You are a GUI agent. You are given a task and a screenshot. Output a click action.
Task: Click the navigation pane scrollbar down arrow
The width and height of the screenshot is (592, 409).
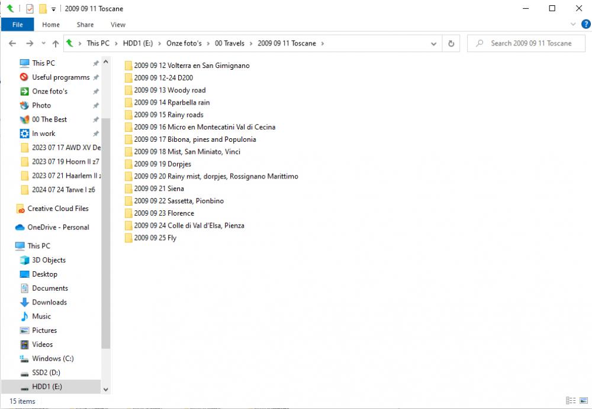tap(106, 389)
